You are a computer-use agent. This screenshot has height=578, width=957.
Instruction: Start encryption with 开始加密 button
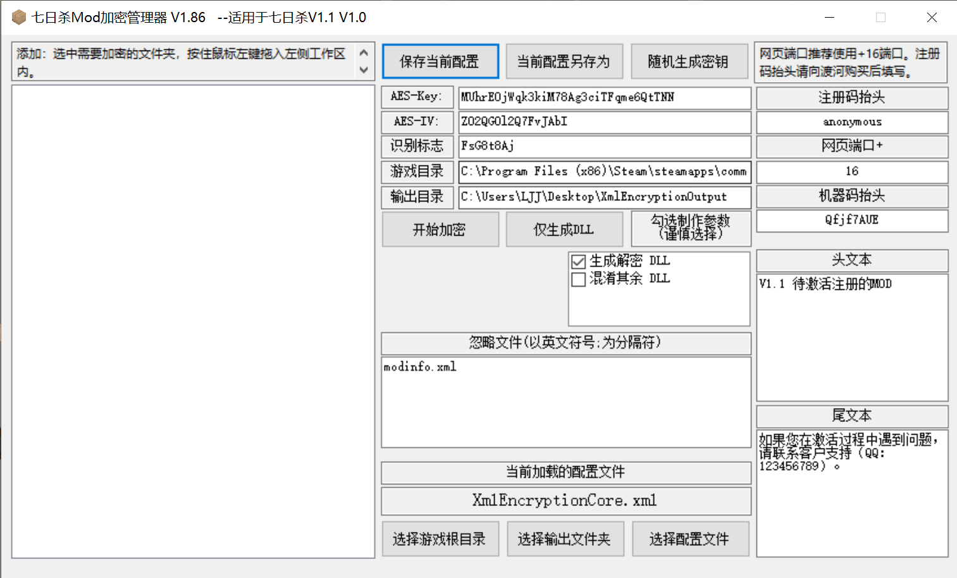point(440,229)
